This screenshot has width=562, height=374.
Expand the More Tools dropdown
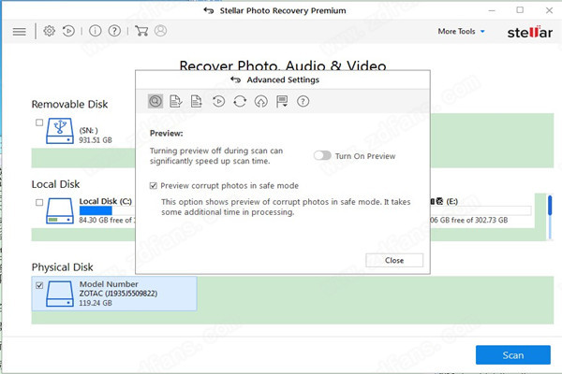tap(462, 31)
